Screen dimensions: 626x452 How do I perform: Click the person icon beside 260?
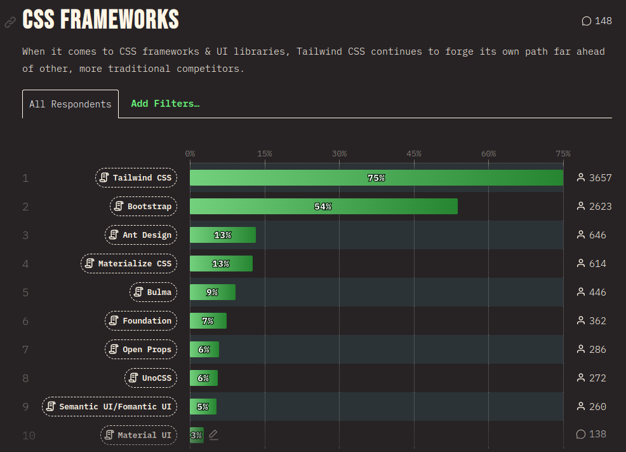[x=580, y=407]
